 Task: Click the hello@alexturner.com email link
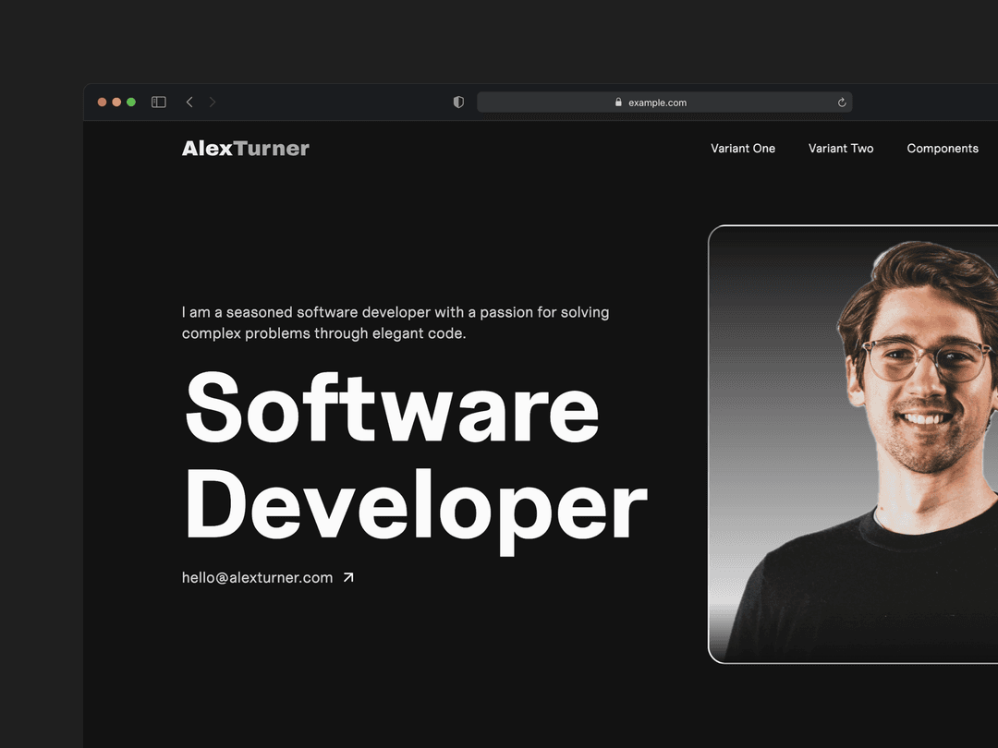coord(257,576)
